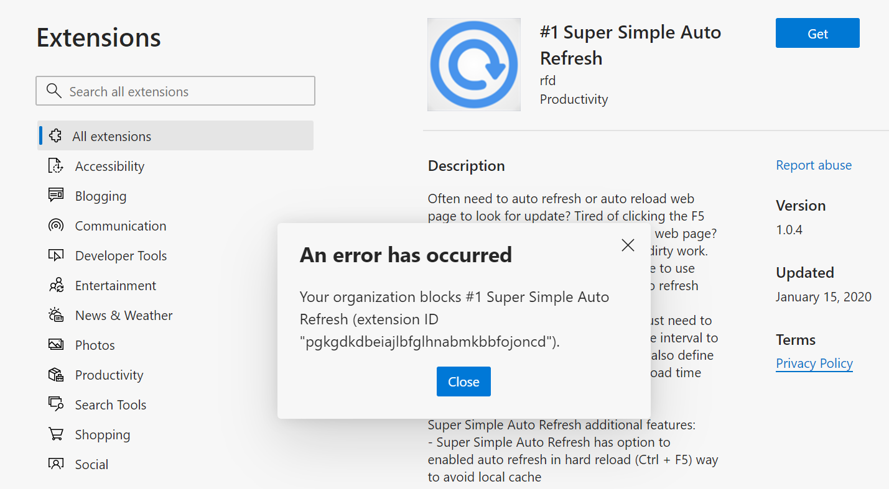The height and width of the screenshot is (489, 889).
Task: Click the 'Description' heading
Action: pos(467,166)
